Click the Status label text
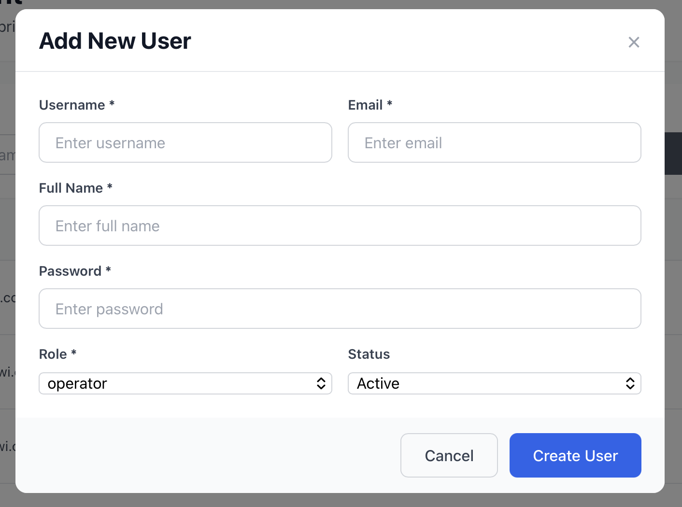The image size is (682, 507). pos(369,354)
